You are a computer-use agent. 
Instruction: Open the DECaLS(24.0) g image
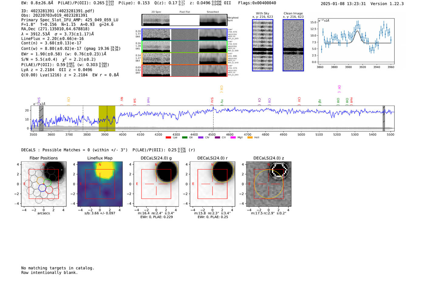point(156,184)
